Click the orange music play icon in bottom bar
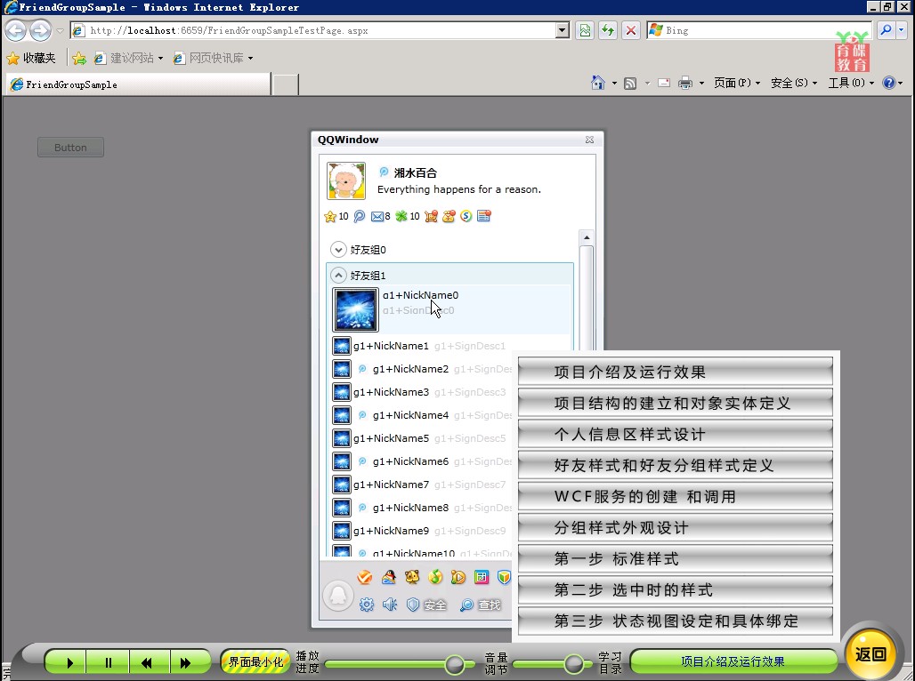This screenshot has height=681, width=915. coord(458,577)
